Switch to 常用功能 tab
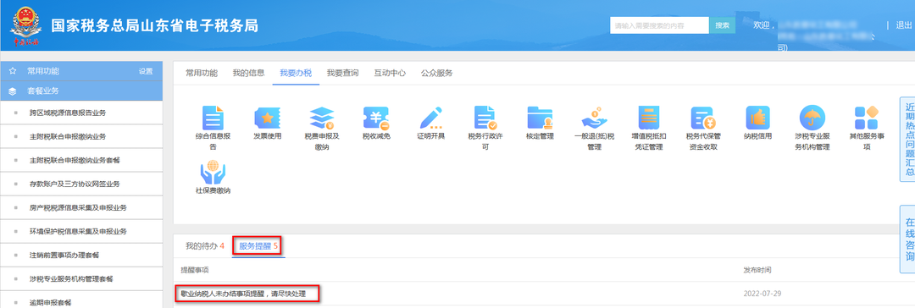Viewport: 915px width, 308px height. (202, 73)
